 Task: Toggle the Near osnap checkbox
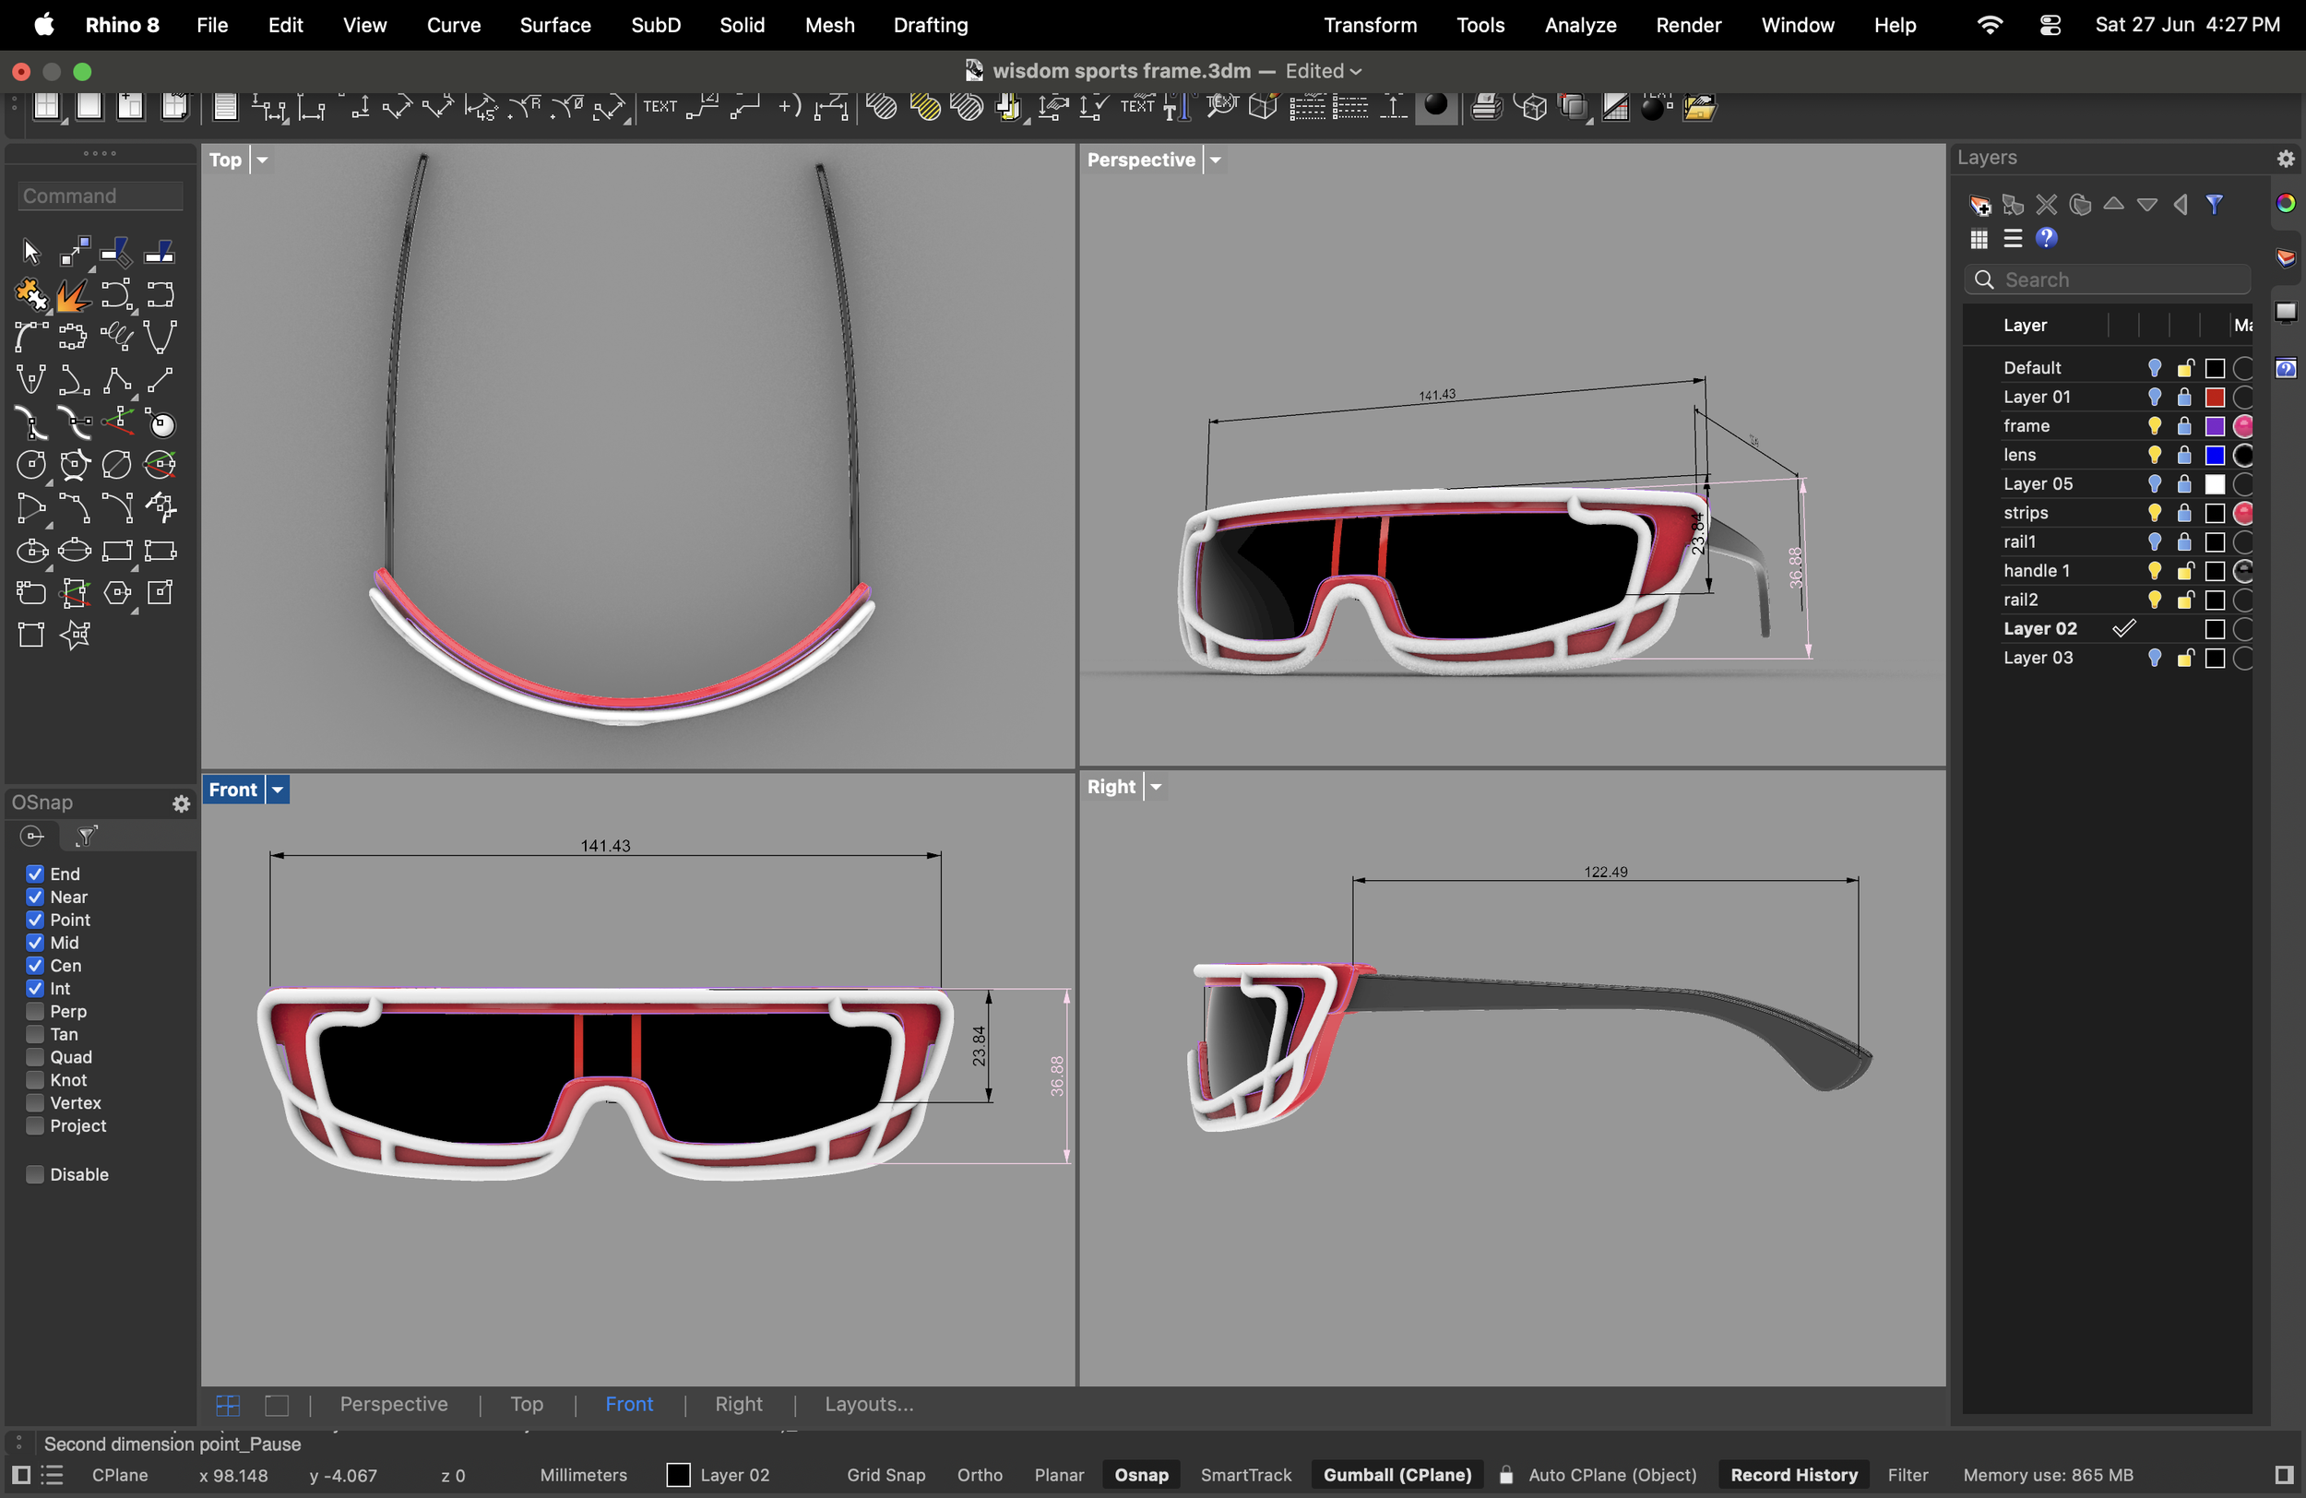[x=35, y=898]
